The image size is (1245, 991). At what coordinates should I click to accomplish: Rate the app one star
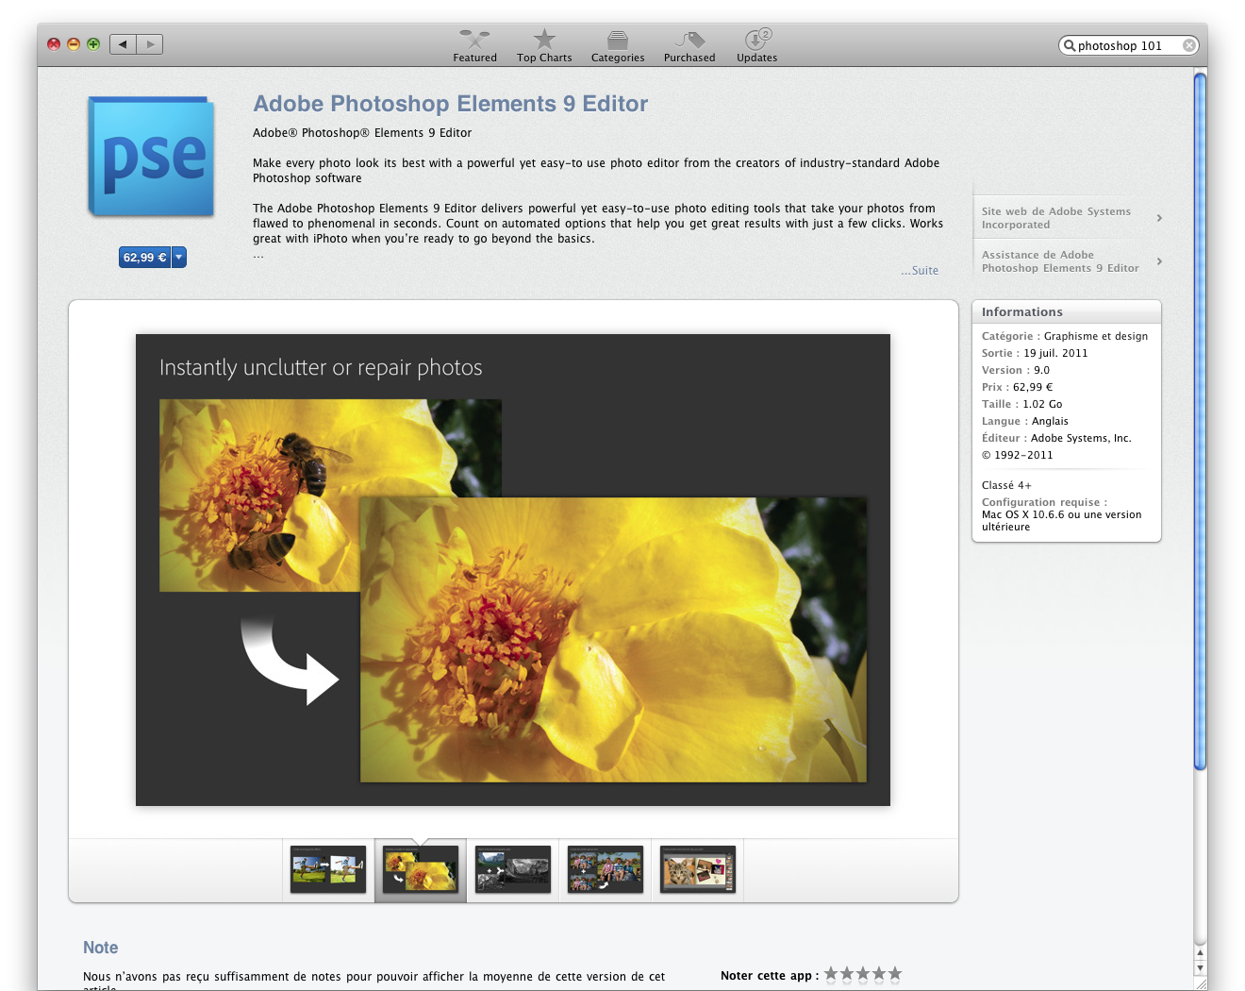point(831,974)
